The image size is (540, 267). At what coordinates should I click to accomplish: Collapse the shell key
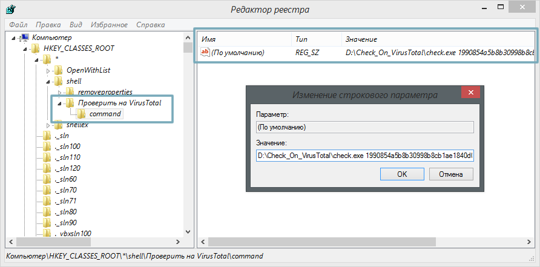click(x=48, y=82)
